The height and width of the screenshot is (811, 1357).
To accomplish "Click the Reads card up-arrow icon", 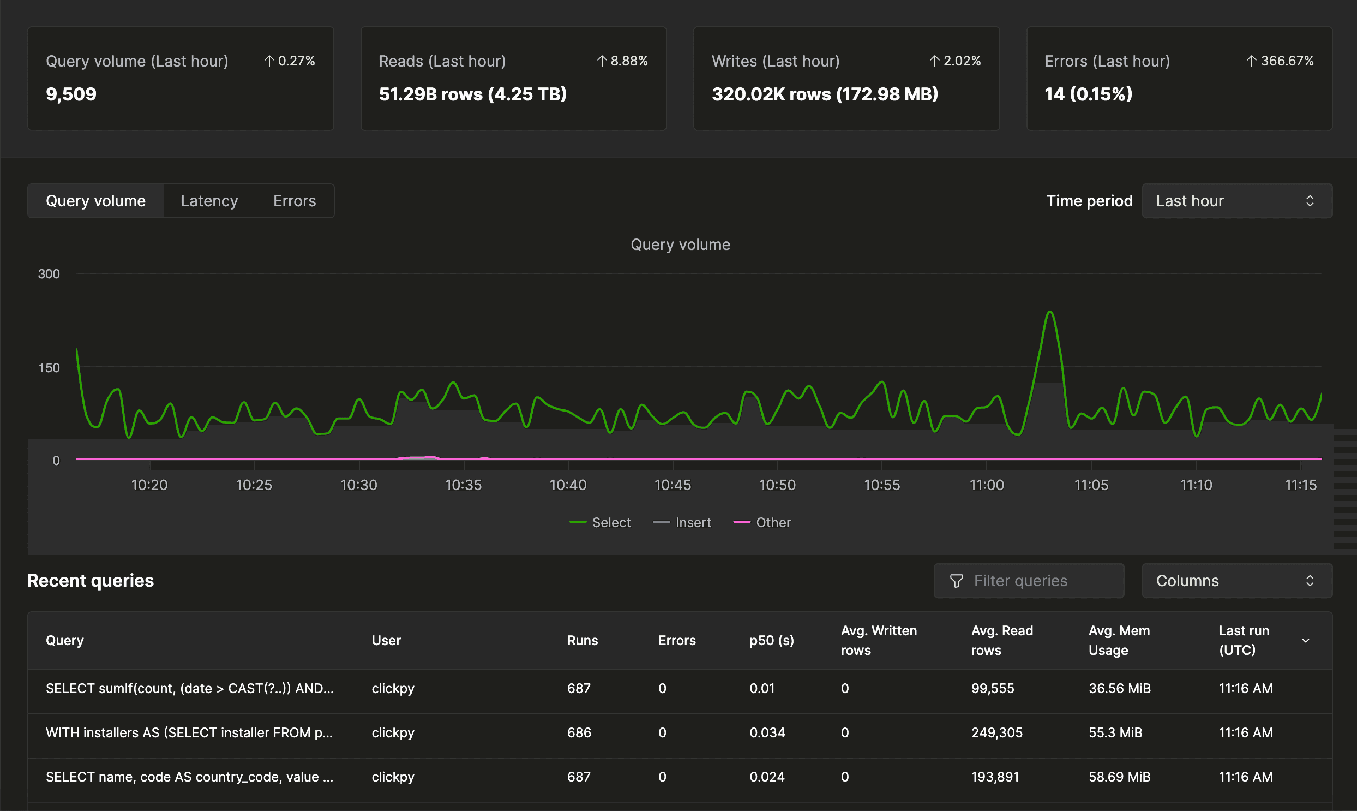I will tap(602, 61).
